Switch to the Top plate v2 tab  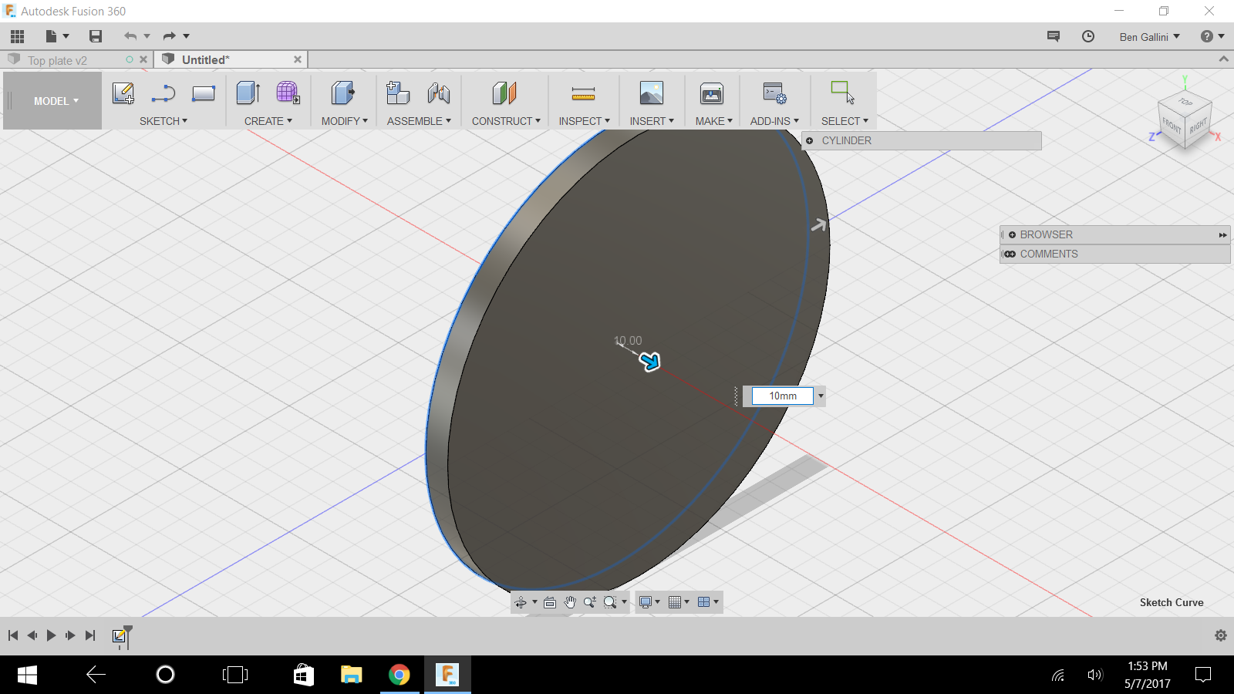click(x=58, y=60)
